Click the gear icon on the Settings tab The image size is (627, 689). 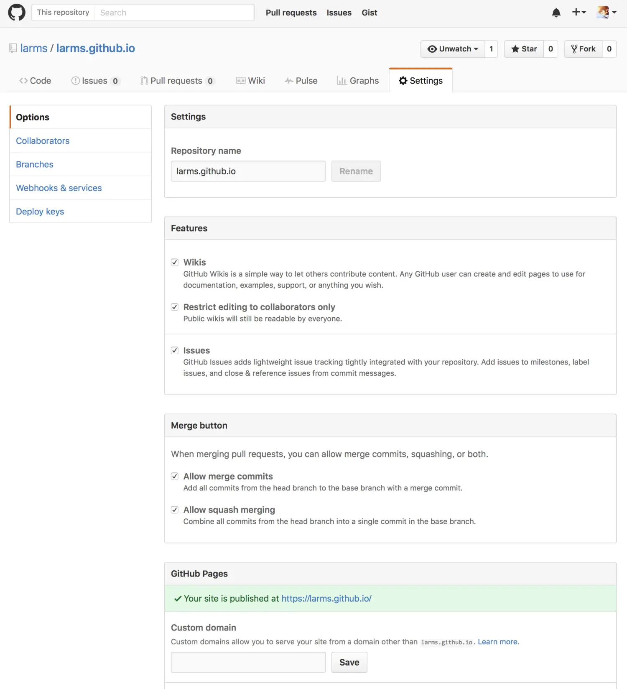pyautogui.click(x=403, y=81)
